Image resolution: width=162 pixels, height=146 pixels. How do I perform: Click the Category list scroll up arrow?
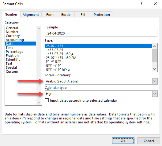[x=39, y=28]
